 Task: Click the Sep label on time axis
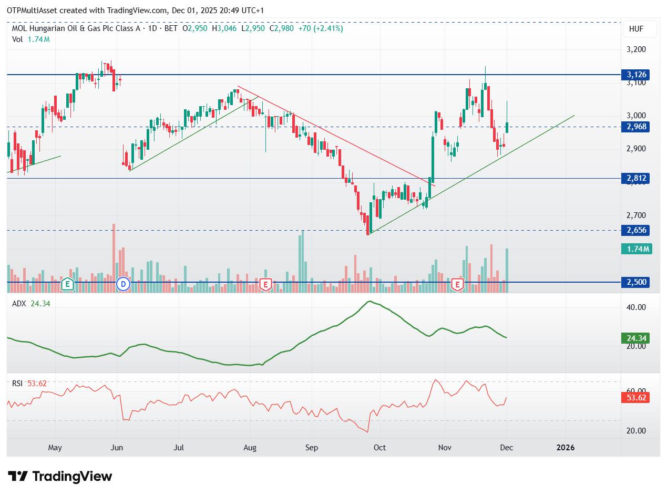pos(312,448)
